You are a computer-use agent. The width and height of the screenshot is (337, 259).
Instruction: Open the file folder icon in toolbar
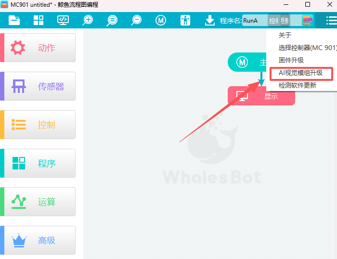(14, 20)
